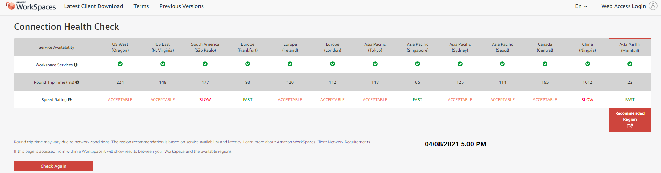Select the Europe (Ireland) column header
The height and width of the screenshot is (173, 661).
pos(290,47)
